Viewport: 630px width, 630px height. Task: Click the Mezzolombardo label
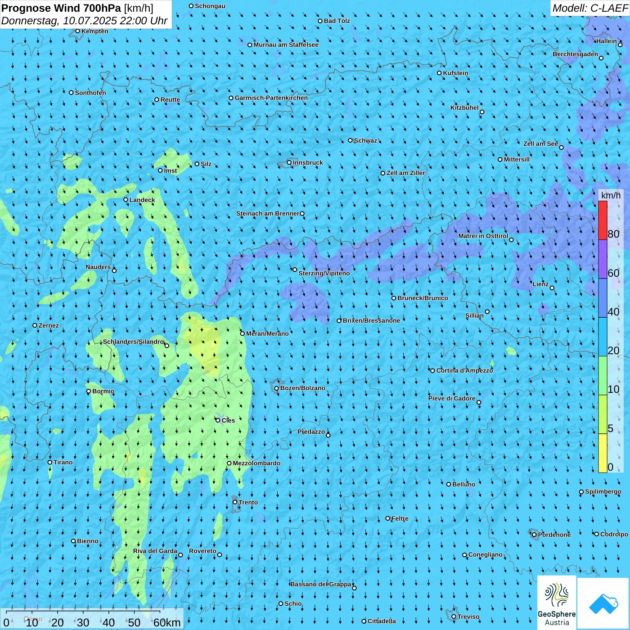click(256, 463)
